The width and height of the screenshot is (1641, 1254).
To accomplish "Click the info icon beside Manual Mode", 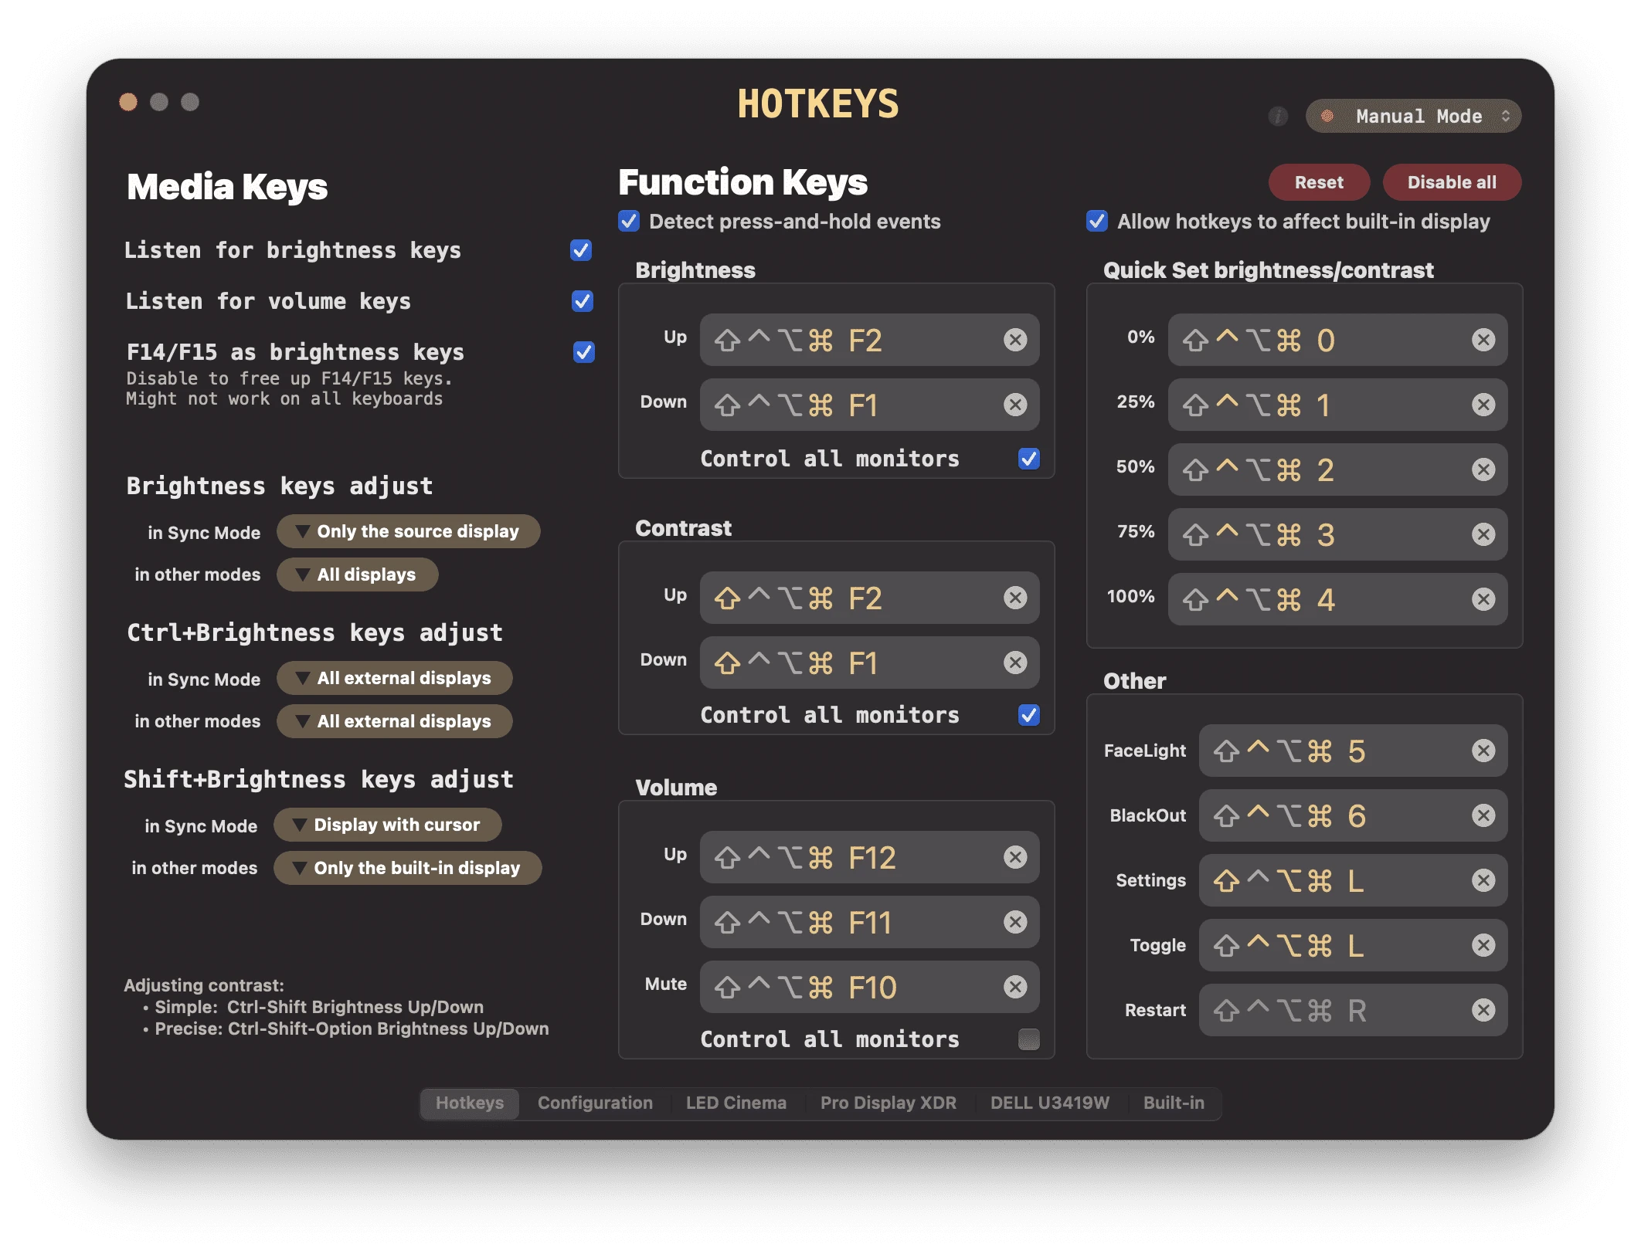I will pos(1278,117).
